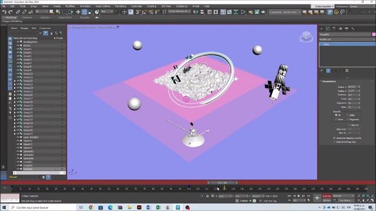
Task: Select the Unlink Selection icon
Action: click(24, 12)
